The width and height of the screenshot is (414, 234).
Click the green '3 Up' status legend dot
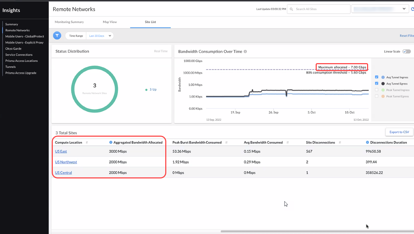coord(147,90)
